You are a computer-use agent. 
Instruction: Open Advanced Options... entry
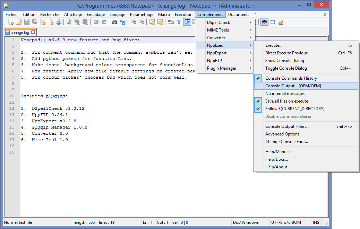[306, 134]
